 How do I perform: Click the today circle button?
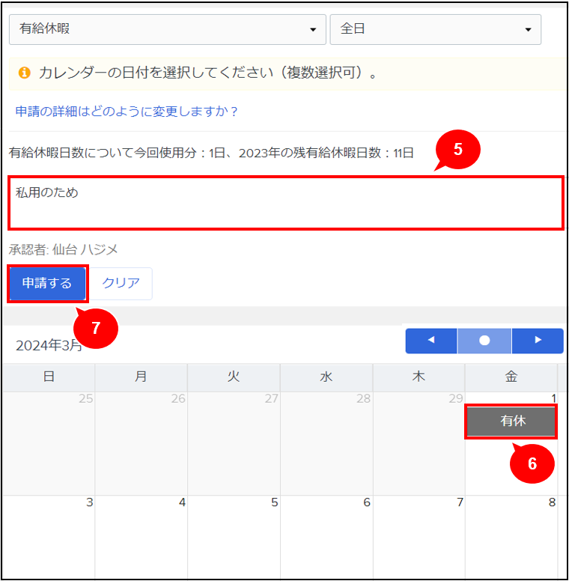pos(484,340)
